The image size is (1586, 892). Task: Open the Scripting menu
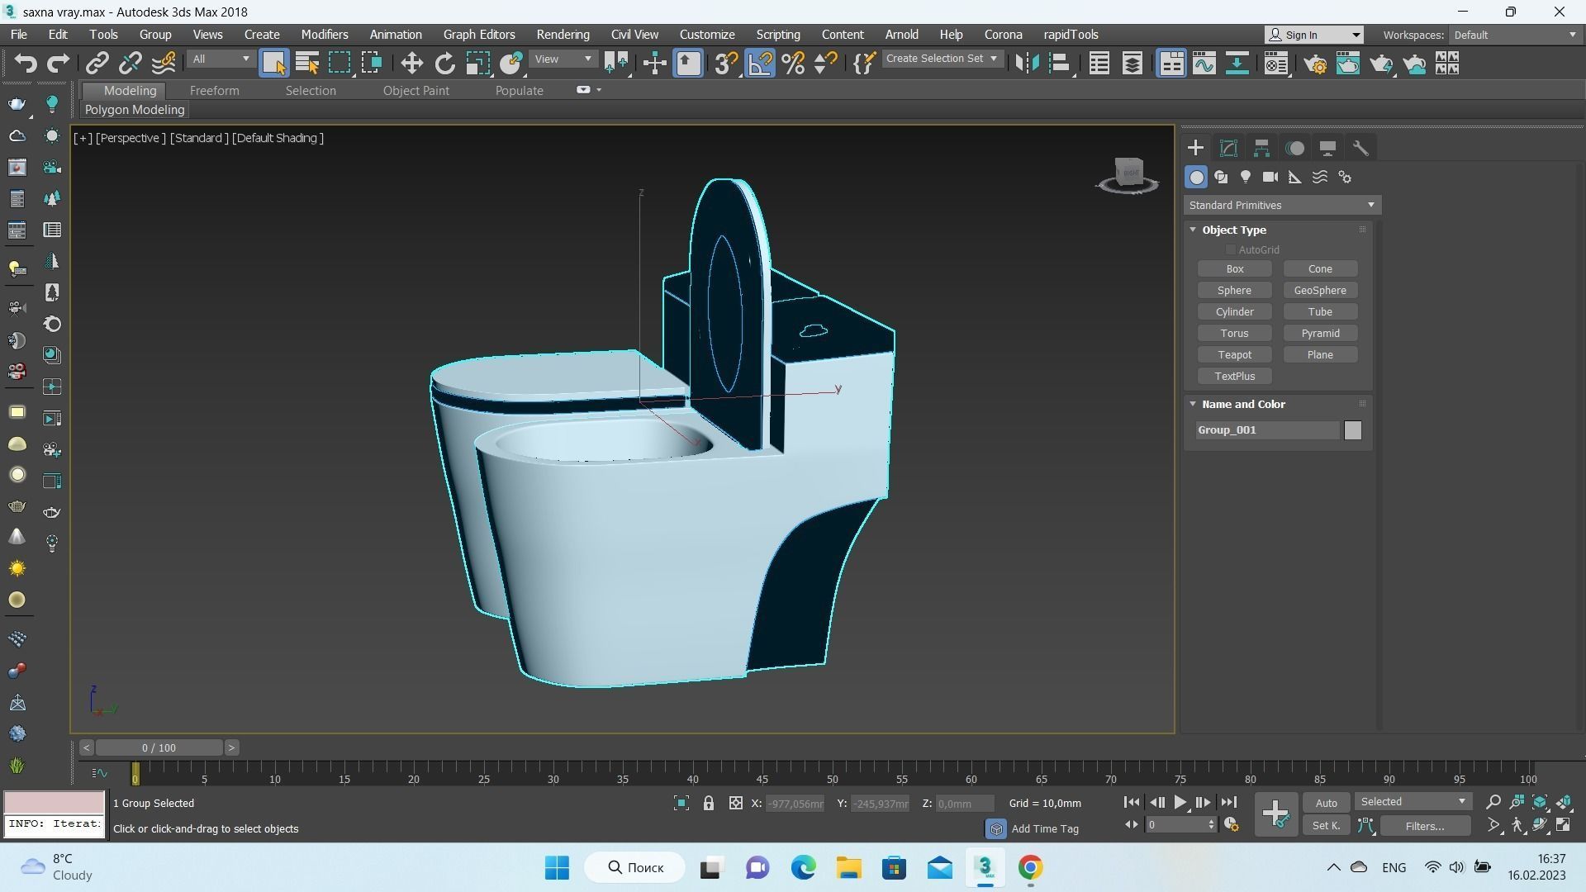(777, 35)
